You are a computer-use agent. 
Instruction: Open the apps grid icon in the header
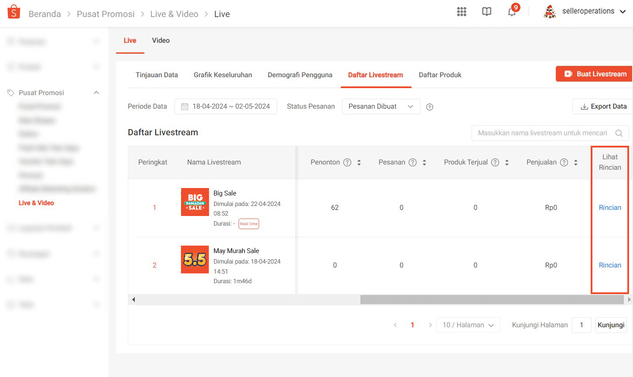click(461, 11)
